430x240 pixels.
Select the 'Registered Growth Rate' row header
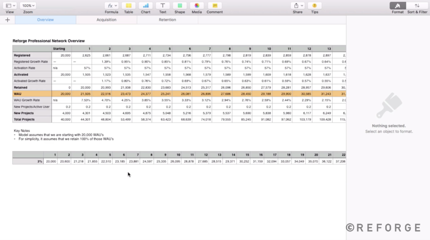(x=32, y=62)
